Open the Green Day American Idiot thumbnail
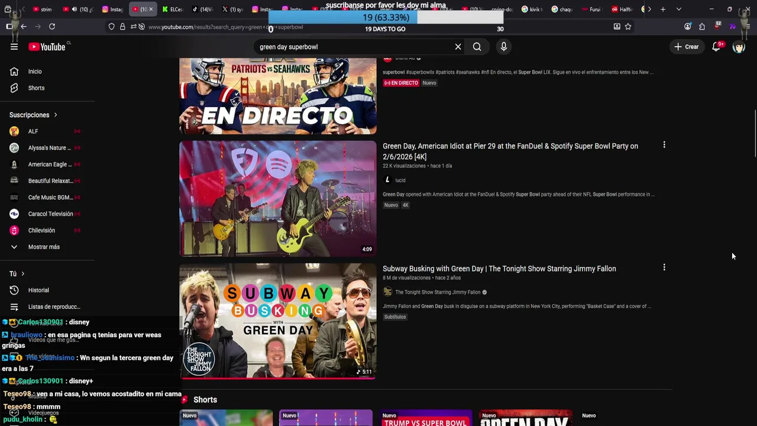The width and height of the screenshot is (757, 426). tap(277, 198)
